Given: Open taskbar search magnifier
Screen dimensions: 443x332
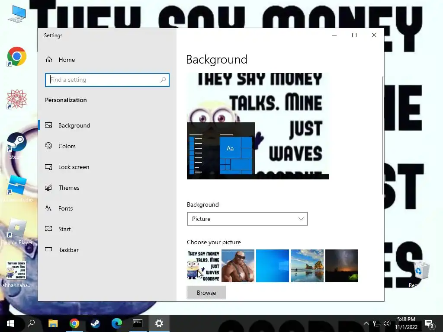Looking at the screenshot, I should click(31, 323).
